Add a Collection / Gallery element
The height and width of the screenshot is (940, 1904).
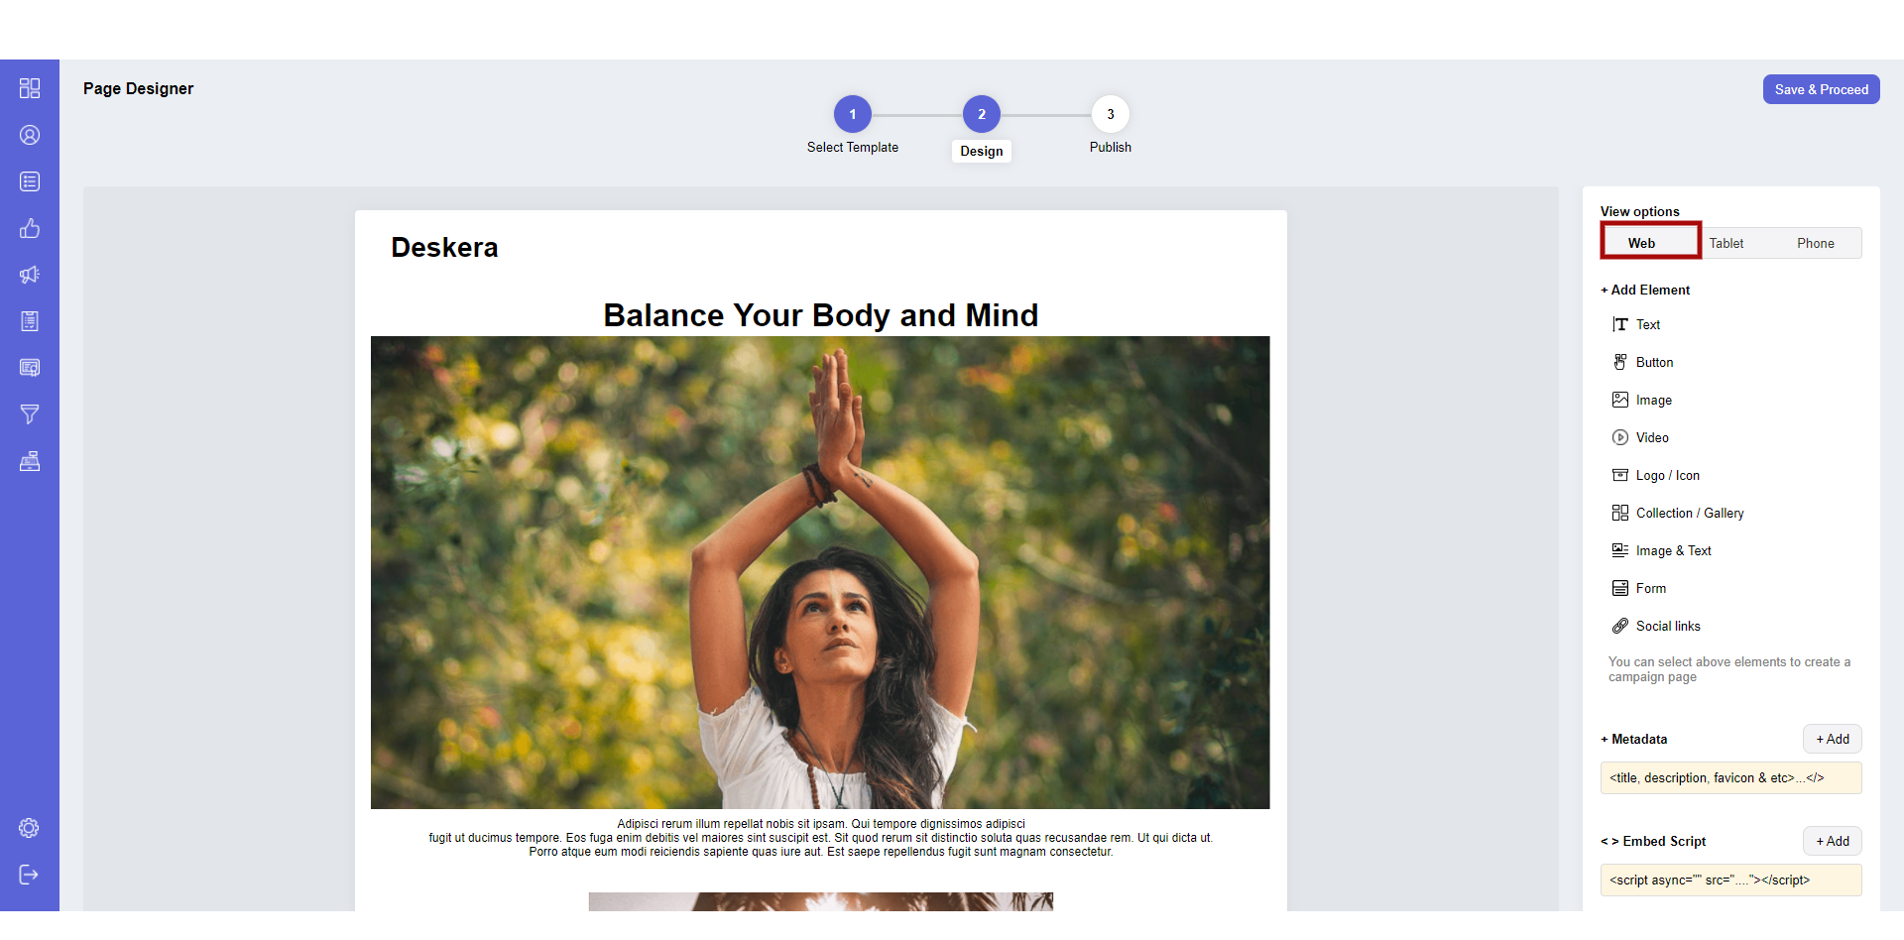coord(1678,513)
